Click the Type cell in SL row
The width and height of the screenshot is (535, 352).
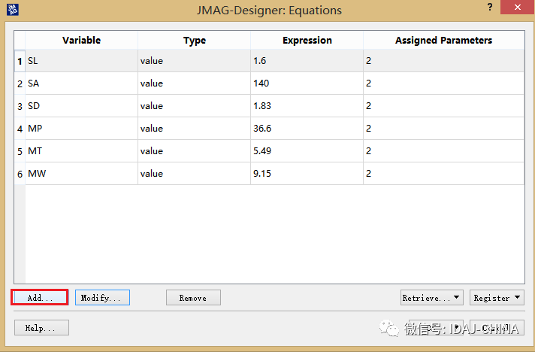click(x=194, y=61)
